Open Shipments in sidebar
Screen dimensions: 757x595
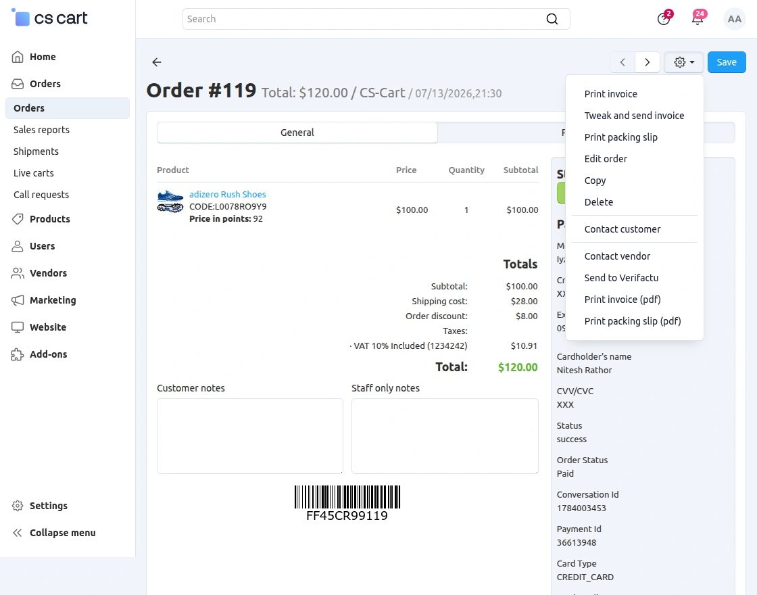coord(36,151)
